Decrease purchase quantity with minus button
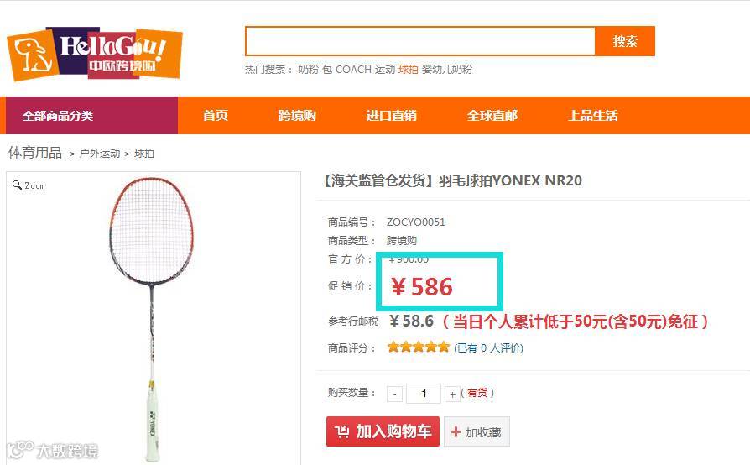The image size is (750, 465). click(x=394, y=394)
